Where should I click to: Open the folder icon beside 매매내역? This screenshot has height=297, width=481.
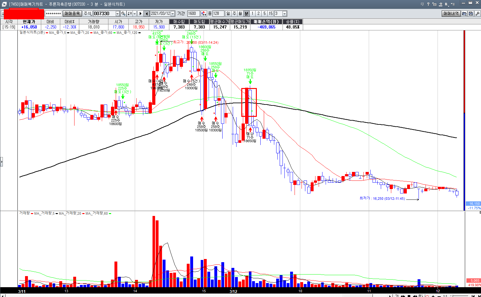click(x=465, y=14)
